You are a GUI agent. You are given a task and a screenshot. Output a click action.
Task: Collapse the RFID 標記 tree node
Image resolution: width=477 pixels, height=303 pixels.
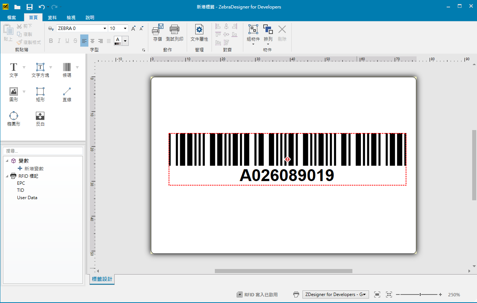7,176
